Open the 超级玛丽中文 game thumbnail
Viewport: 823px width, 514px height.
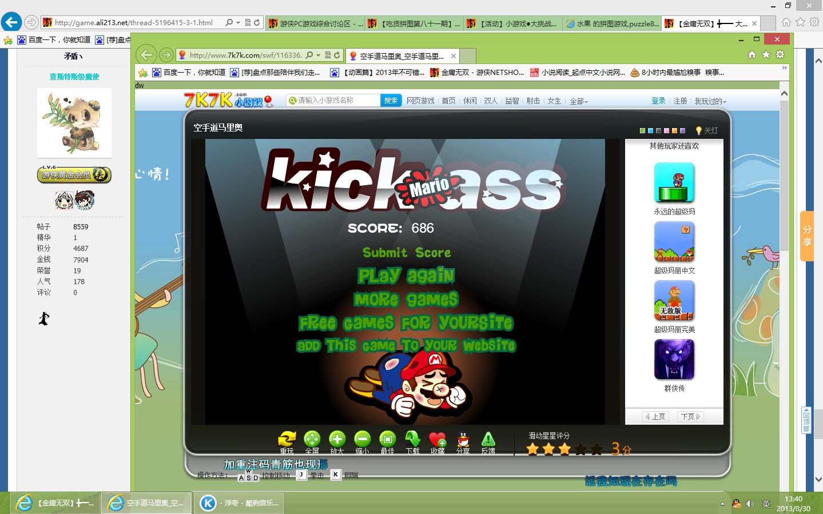tap(674, 241)
